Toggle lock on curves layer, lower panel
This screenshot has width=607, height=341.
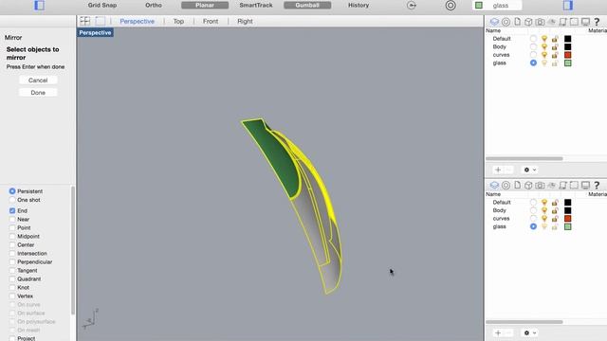click(555, 219)
